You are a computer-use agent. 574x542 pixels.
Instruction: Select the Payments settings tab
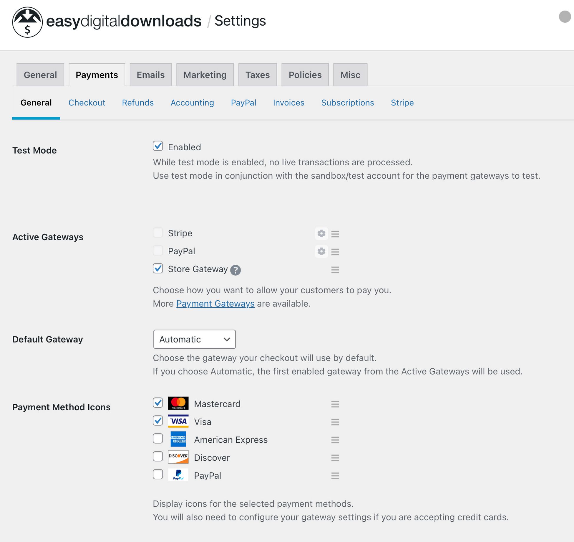tap(97, 75)
